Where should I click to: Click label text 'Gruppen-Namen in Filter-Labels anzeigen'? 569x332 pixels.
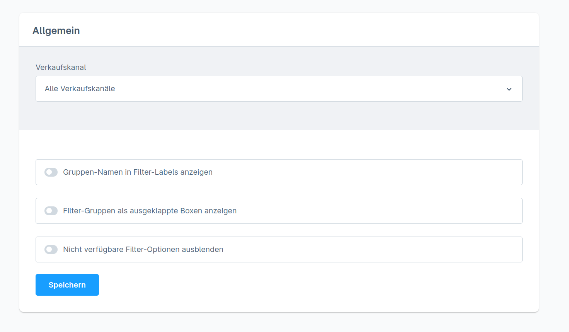tap(138, 172)
